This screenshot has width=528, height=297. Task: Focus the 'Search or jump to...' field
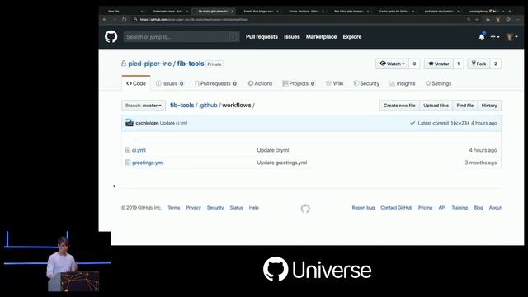181,36
